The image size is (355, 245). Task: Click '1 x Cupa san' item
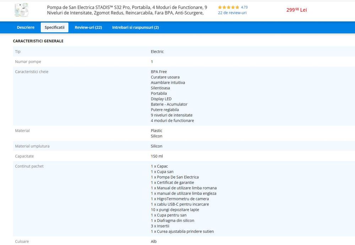click(x=162, y=171)
